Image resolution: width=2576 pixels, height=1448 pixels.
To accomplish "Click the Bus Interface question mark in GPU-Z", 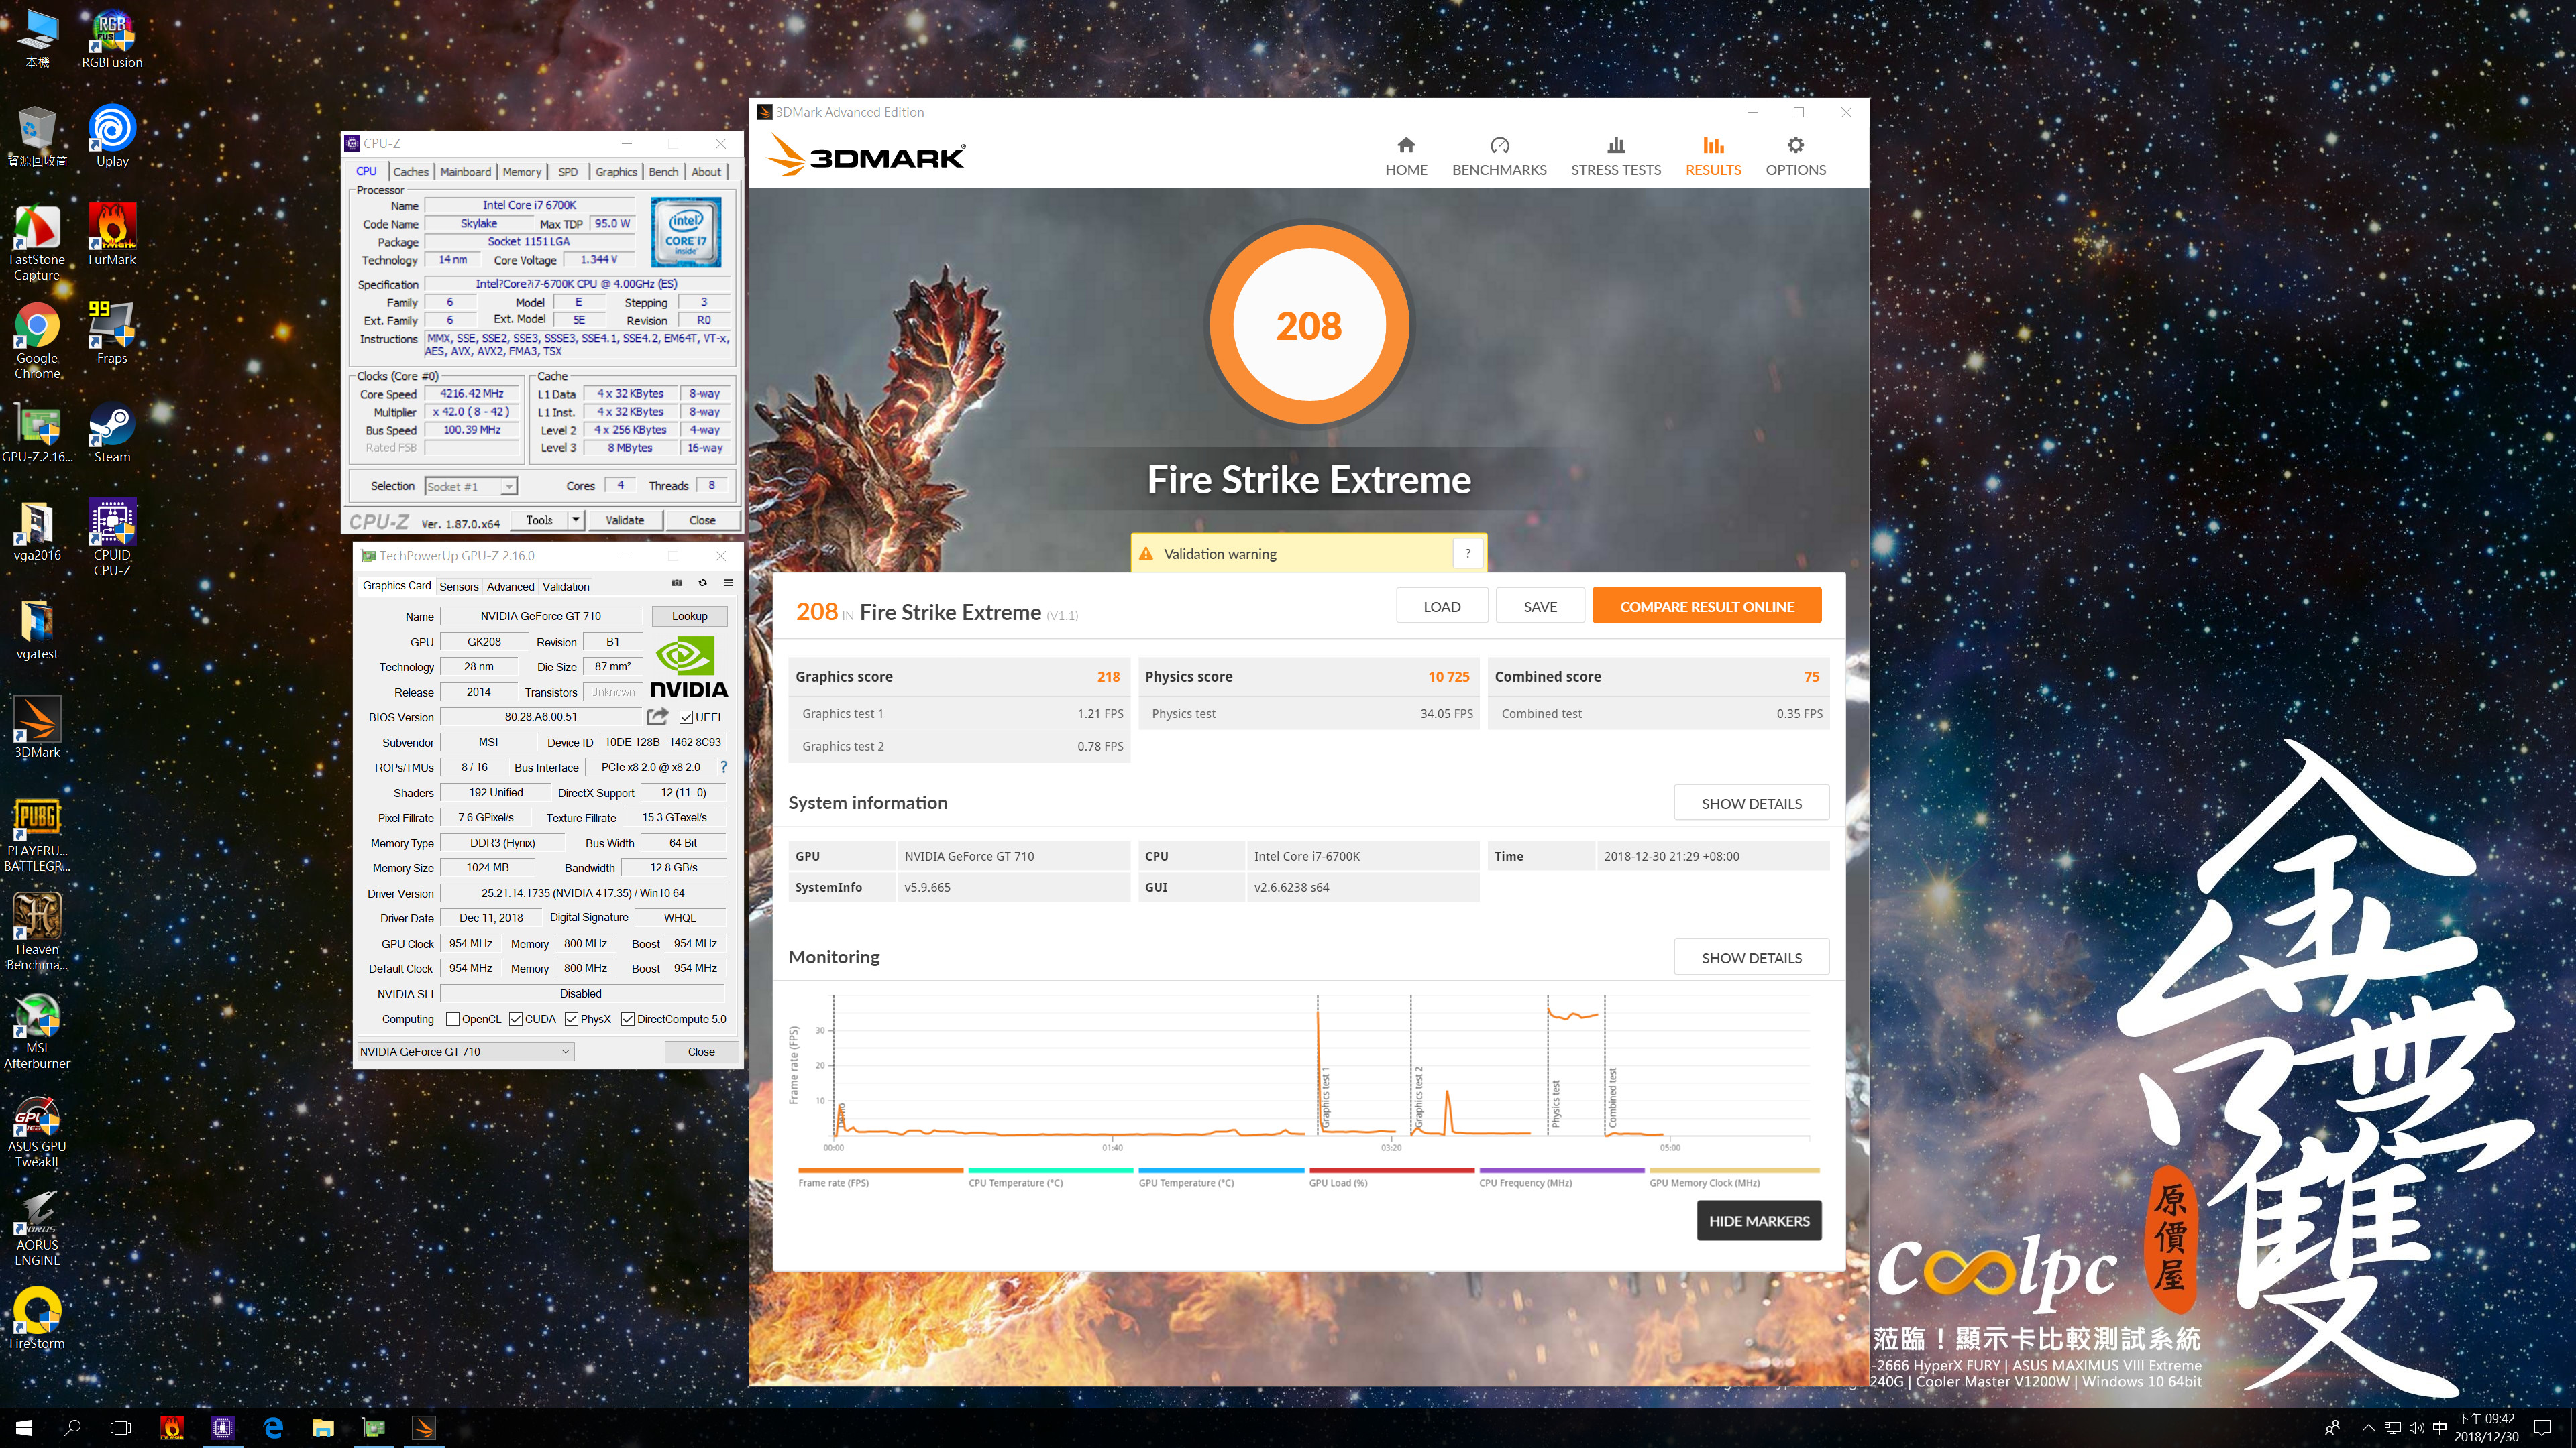I will [x=723, y=768].
